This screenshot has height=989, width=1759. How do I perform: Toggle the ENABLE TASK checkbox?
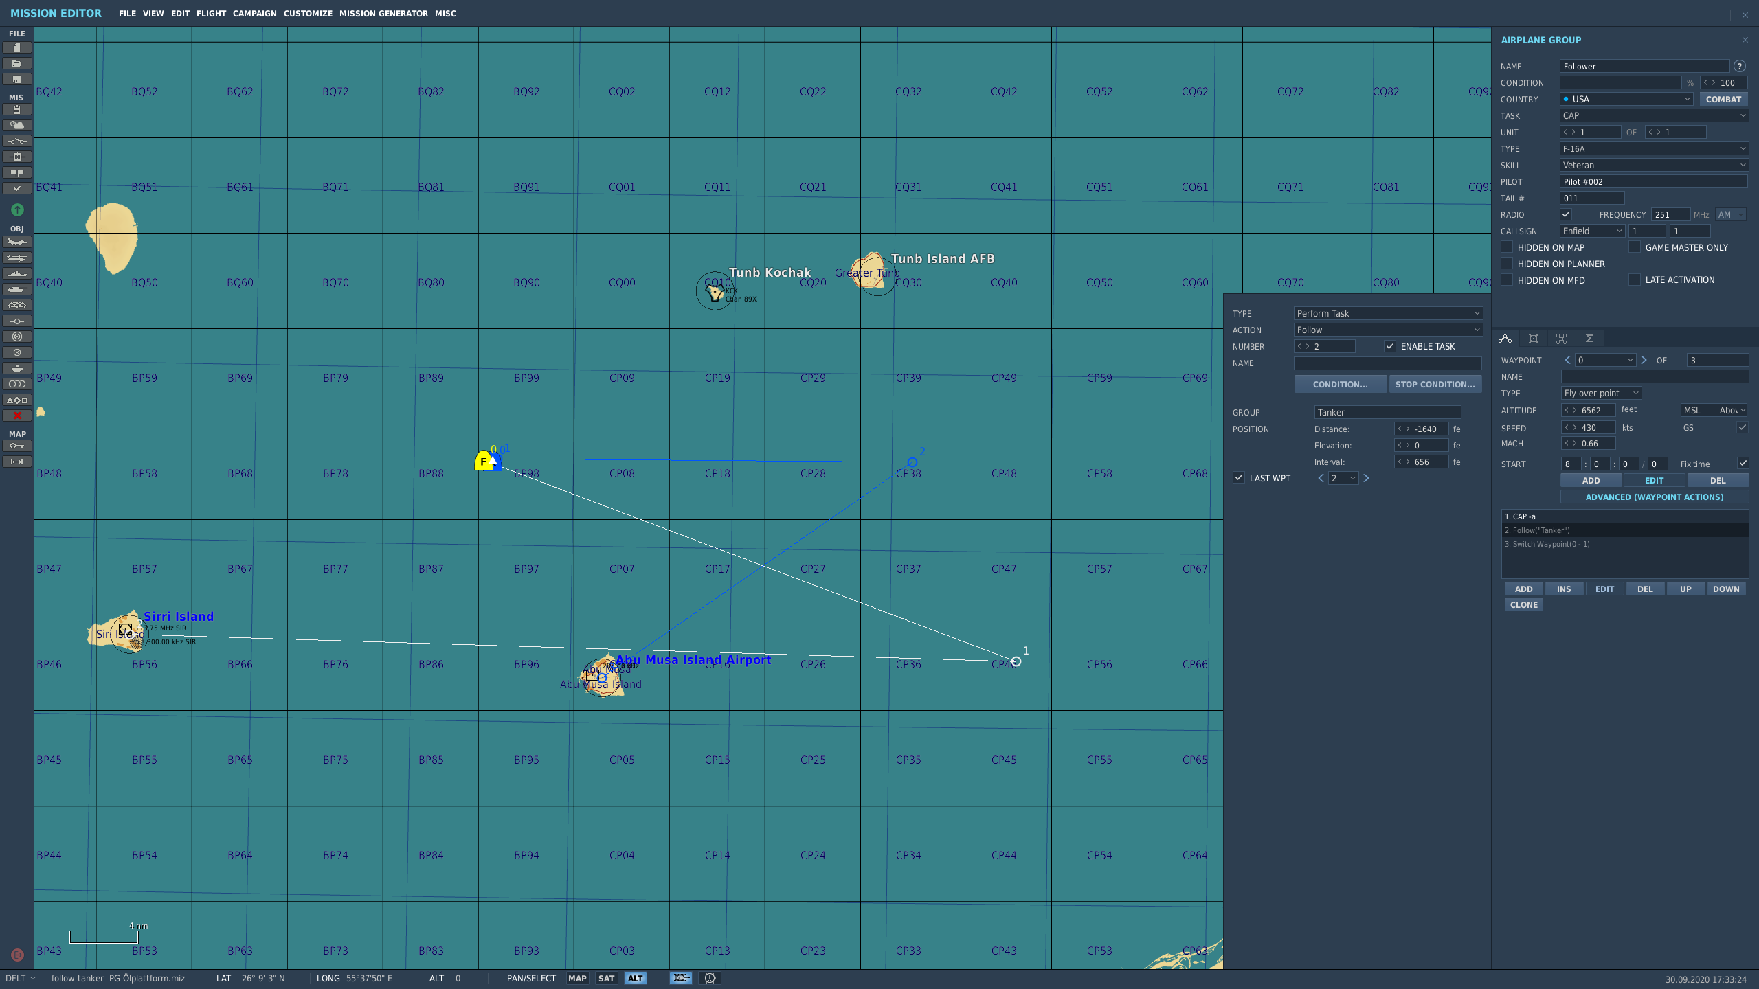tap(1390, 346)
